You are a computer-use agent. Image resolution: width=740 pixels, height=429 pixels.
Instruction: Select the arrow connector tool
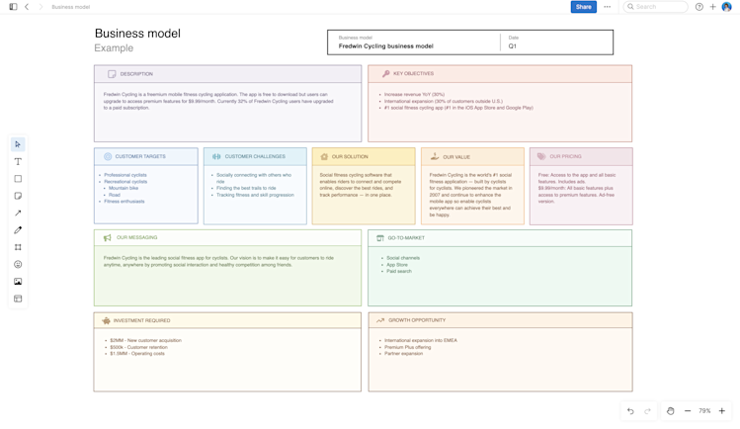18,213
